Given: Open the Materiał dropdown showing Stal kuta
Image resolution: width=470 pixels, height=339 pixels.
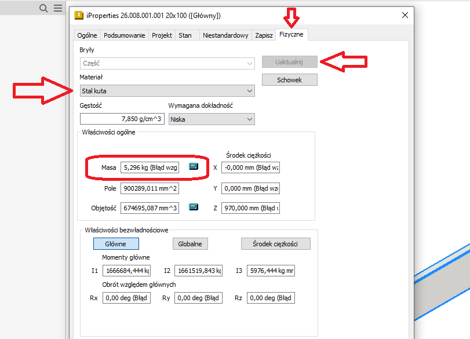Looking at the screenshot, I should 167,91.
